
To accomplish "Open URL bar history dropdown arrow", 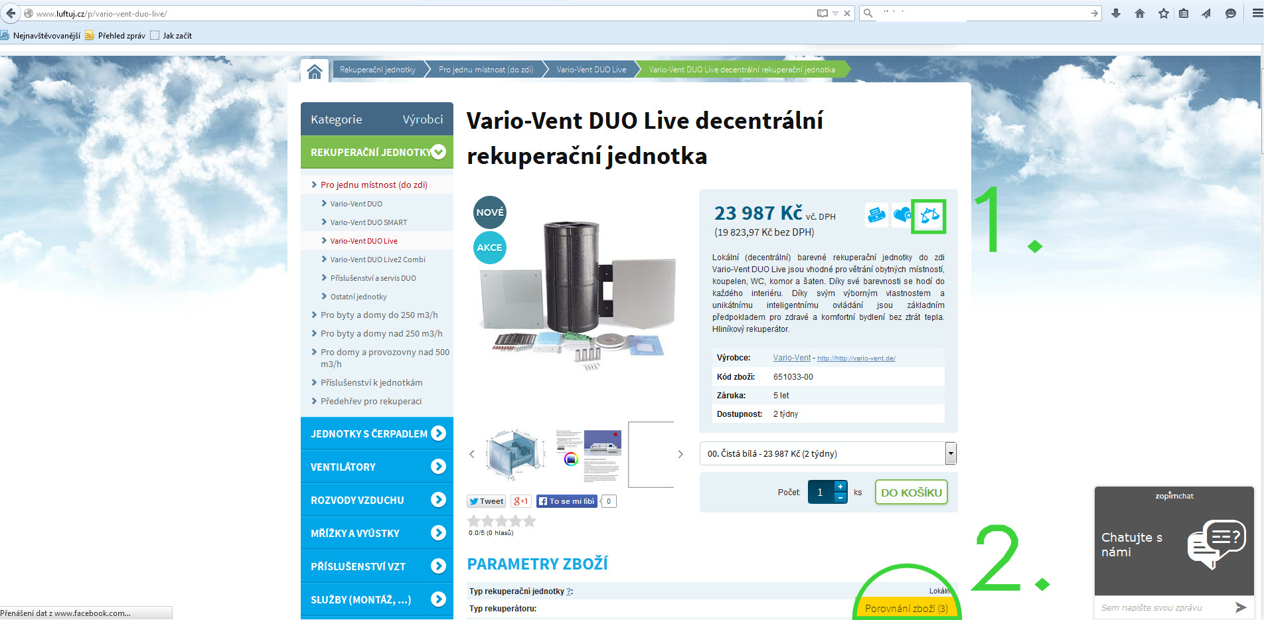I will coord(835,13).
